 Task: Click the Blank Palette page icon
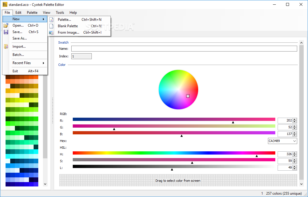pos(51,26)
